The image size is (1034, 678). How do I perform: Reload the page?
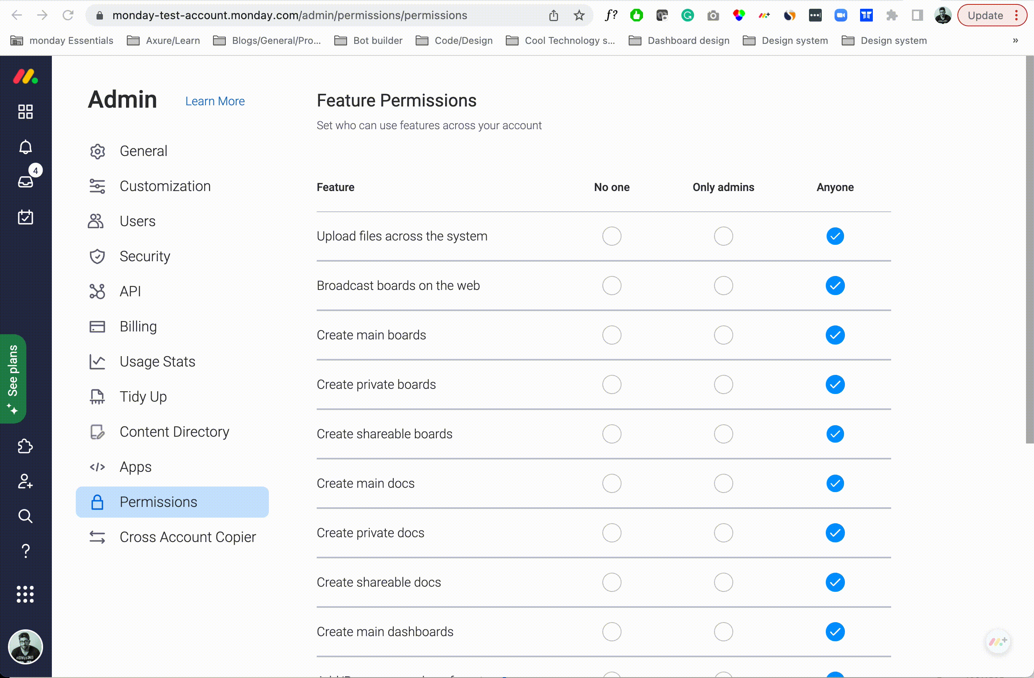coord(68,15)
